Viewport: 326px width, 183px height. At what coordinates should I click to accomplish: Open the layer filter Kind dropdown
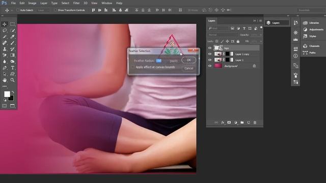(218, 28)
